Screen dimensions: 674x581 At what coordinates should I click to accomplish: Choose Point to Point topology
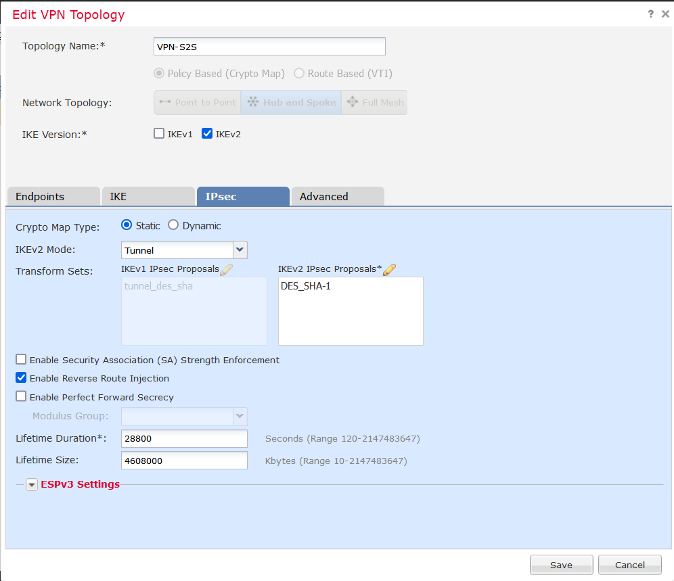[197, 102]
